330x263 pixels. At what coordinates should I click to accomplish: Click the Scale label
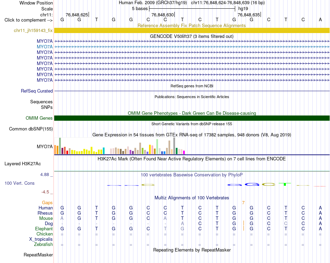pos(47,9)
